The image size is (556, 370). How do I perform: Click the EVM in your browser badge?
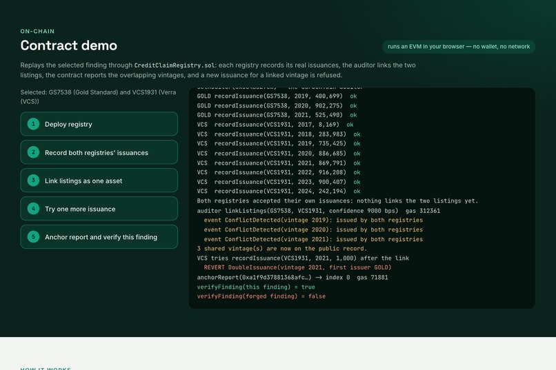point(459,47)
